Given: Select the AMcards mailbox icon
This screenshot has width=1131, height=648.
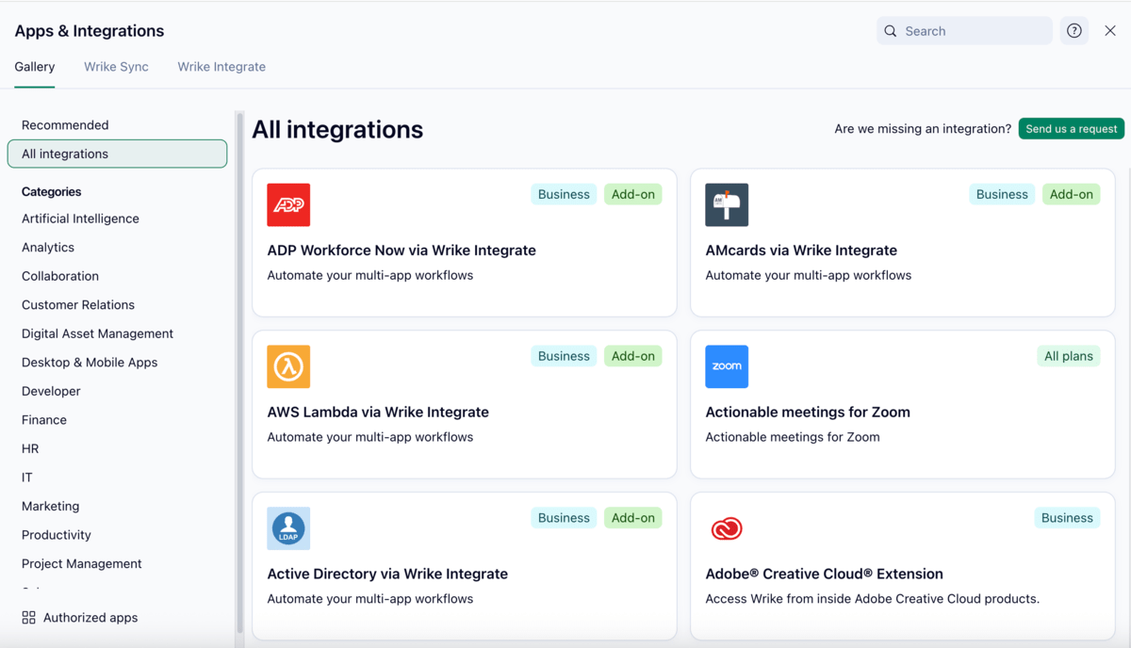Looking at the screenshot, I should [x=727, y=205].
